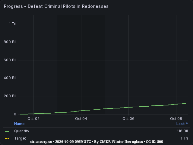Image resolution: width=193 pixels, height=145 pixels.
Task: Click the Oct 08 x-axis label
Action: coord(176,119)
